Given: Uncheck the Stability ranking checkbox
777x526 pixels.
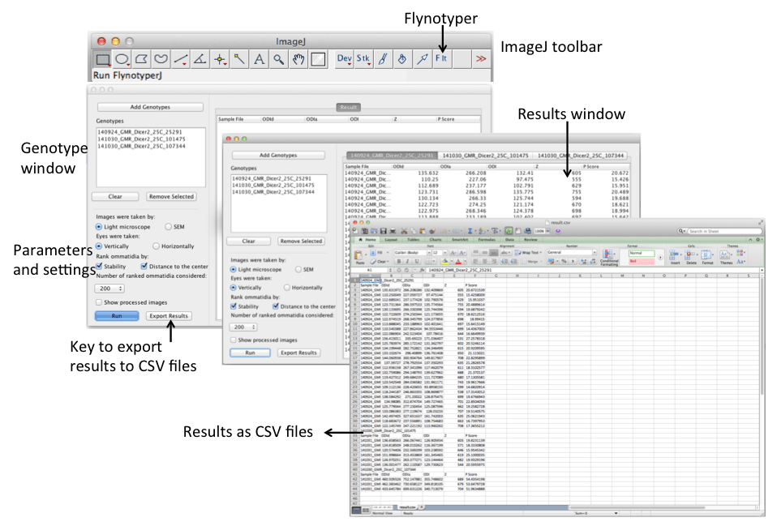Looking at the screenshot, I should pos(234,306).
